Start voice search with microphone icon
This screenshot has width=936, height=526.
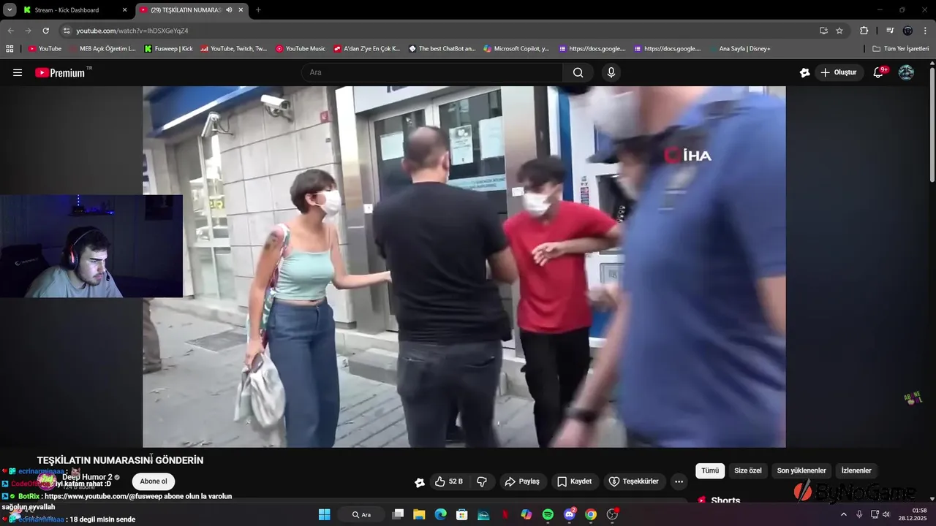click(611, 72)
